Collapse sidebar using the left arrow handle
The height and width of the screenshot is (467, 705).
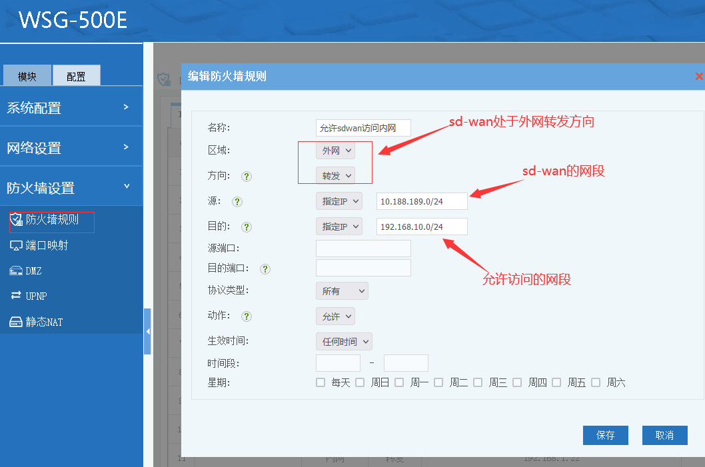(147, 331)
